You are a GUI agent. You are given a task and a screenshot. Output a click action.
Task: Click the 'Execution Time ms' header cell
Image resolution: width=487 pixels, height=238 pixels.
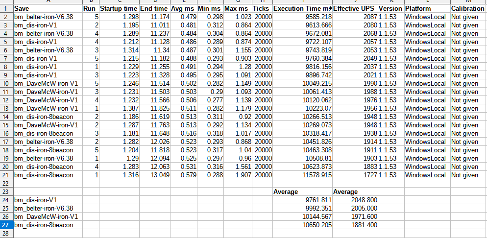[302, 9]
